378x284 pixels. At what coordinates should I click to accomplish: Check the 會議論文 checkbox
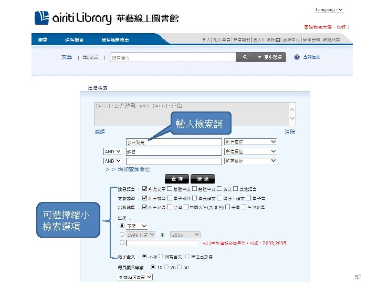pos(194,198)
